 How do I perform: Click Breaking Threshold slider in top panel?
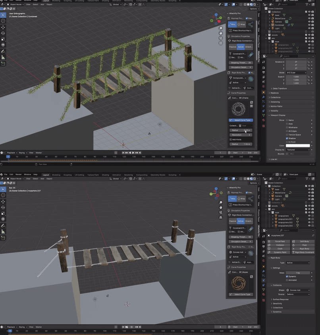click(241, 63)
